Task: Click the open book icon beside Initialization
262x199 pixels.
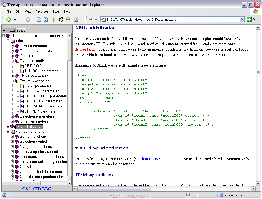Action: click(x=13, y=41)
